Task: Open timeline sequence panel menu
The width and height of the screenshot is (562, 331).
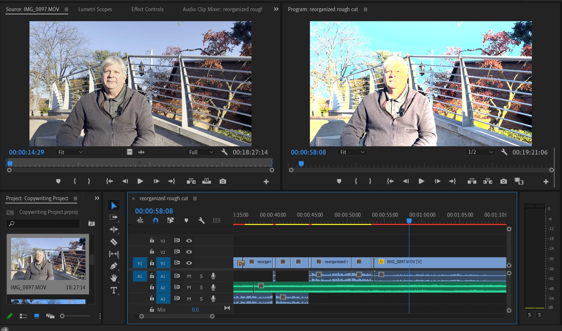Action: coord(195,199)
